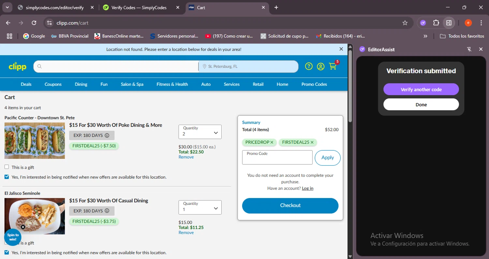Click the Apply promo code button

(x=328, y=158)
